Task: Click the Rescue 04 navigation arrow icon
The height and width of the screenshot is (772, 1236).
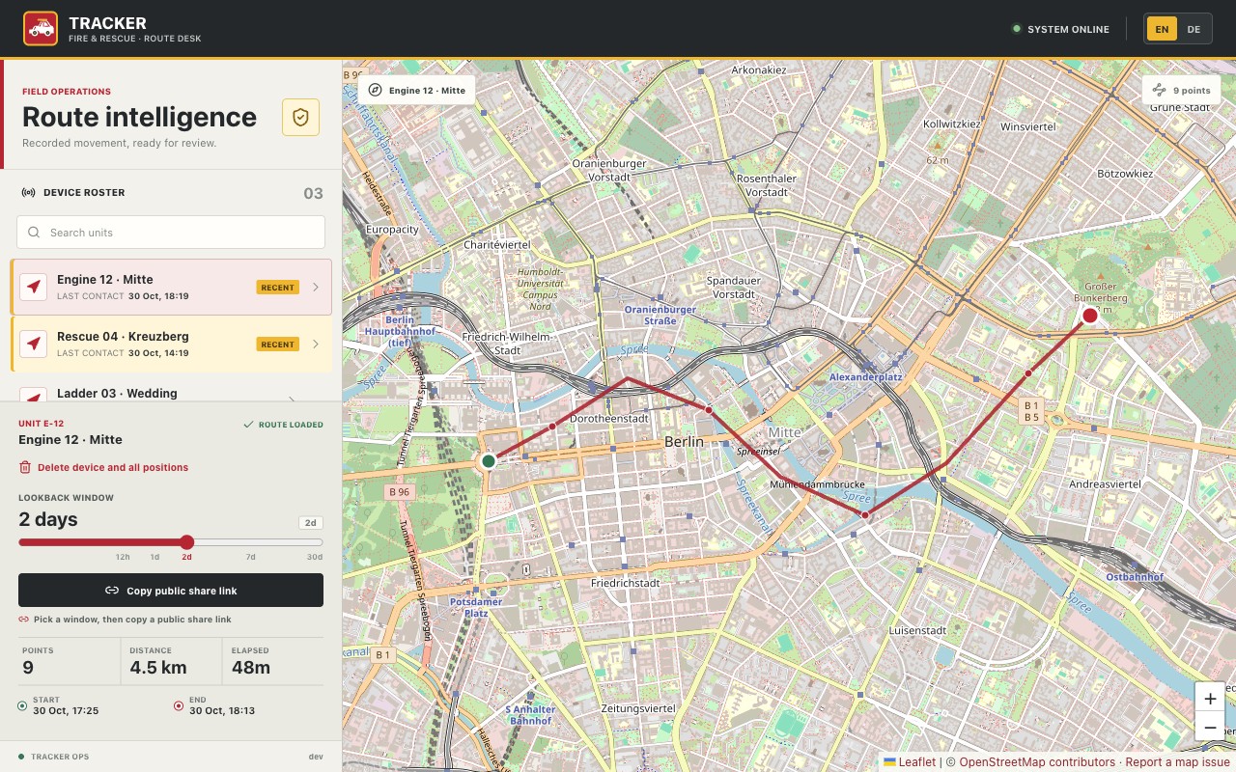Action: click(x=34, y=344)
